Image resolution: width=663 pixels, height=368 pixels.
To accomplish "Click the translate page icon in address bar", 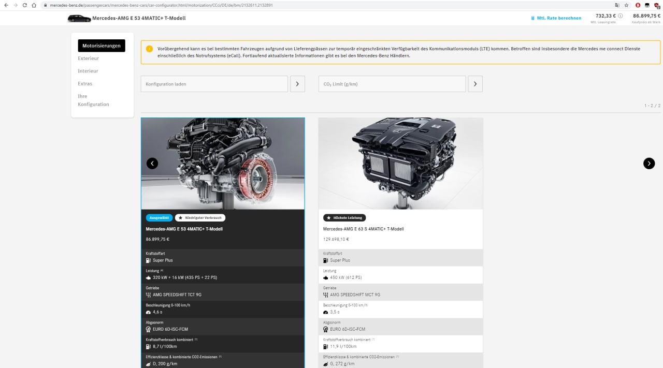I will tap(617, 5).
